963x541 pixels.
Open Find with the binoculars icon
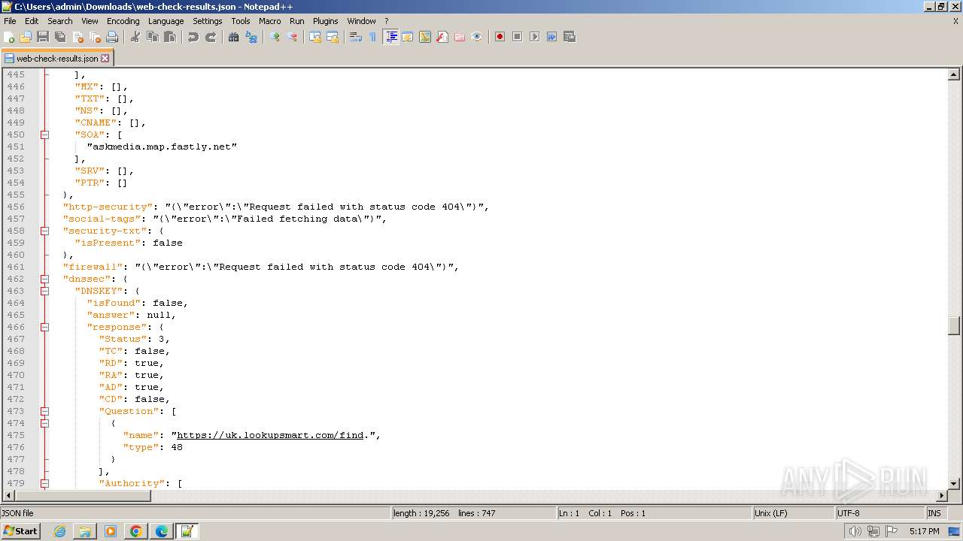tap(234, 37)
